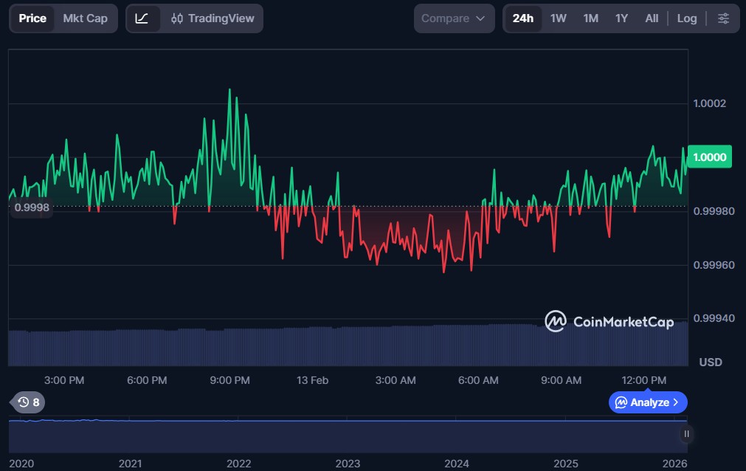
Task: Select the Price toggle
Action: 32,18
